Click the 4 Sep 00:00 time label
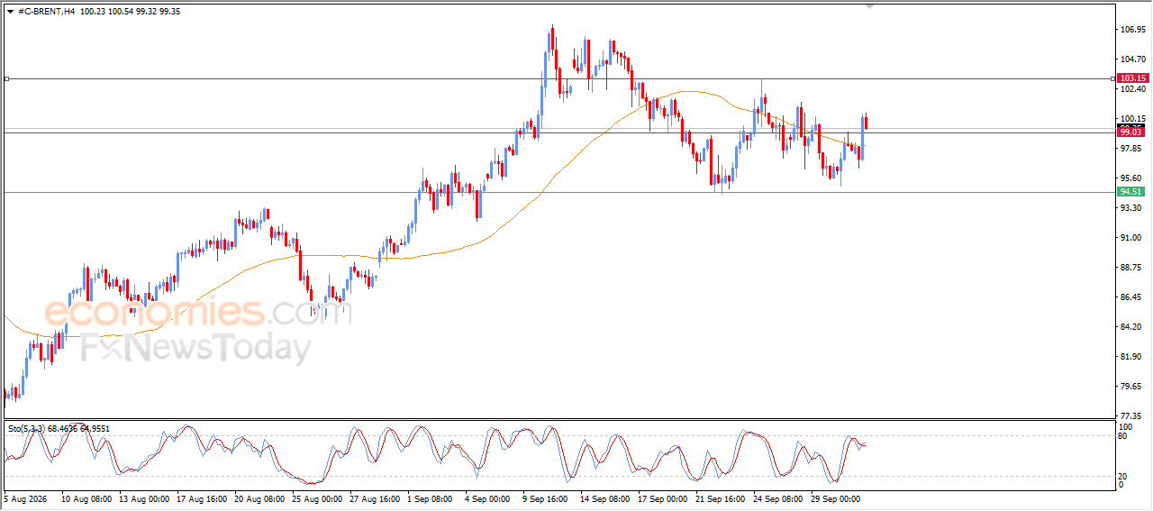This screenshot has width=1153, height=511. click(x=487, y=497)
